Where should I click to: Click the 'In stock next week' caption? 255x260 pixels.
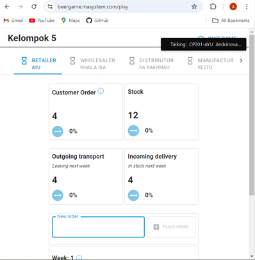tap(147, 166)
